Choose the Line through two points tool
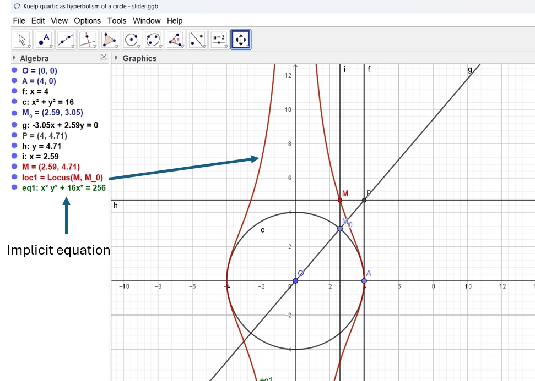535x381 pixels. tap(66, 40)
